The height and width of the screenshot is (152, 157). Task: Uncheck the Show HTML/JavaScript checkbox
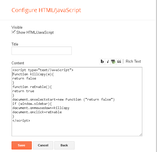point(13,32)
